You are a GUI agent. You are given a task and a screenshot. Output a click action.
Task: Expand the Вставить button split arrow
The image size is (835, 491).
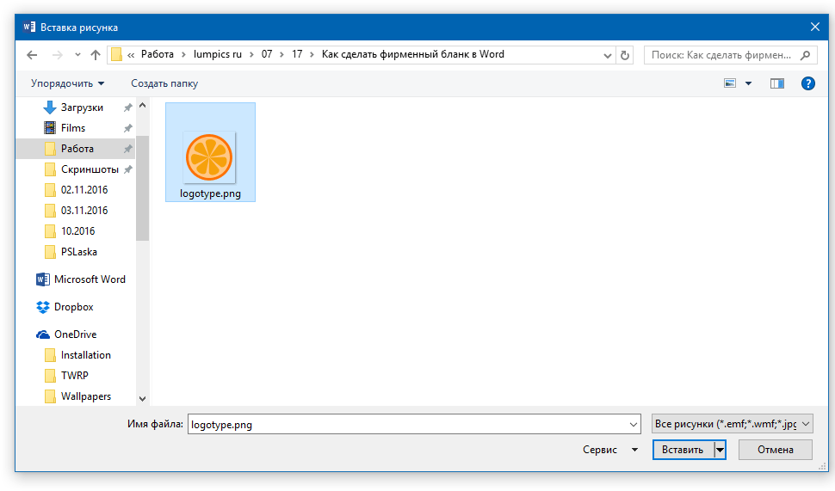click(x=720, y=450)
